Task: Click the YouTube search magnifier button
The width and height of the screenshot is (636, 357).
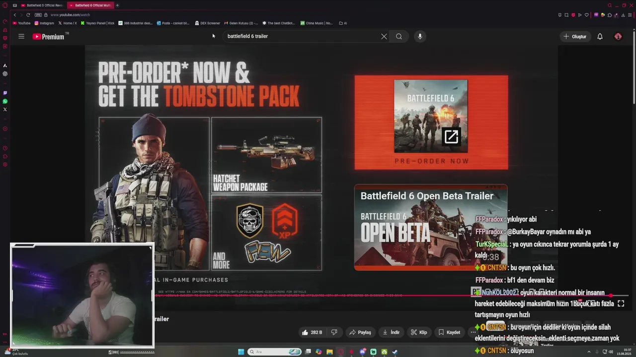Action: 399,36
